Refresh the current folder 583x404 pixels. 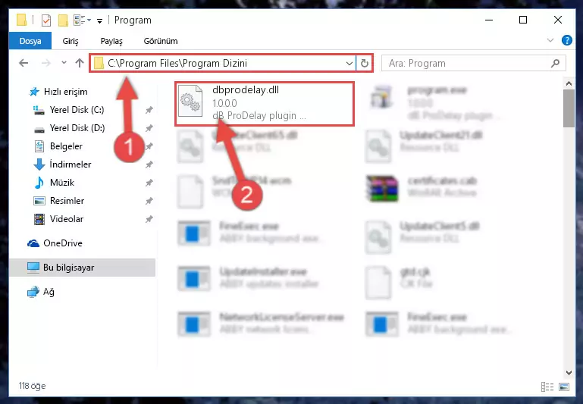(x=365, y=64)
